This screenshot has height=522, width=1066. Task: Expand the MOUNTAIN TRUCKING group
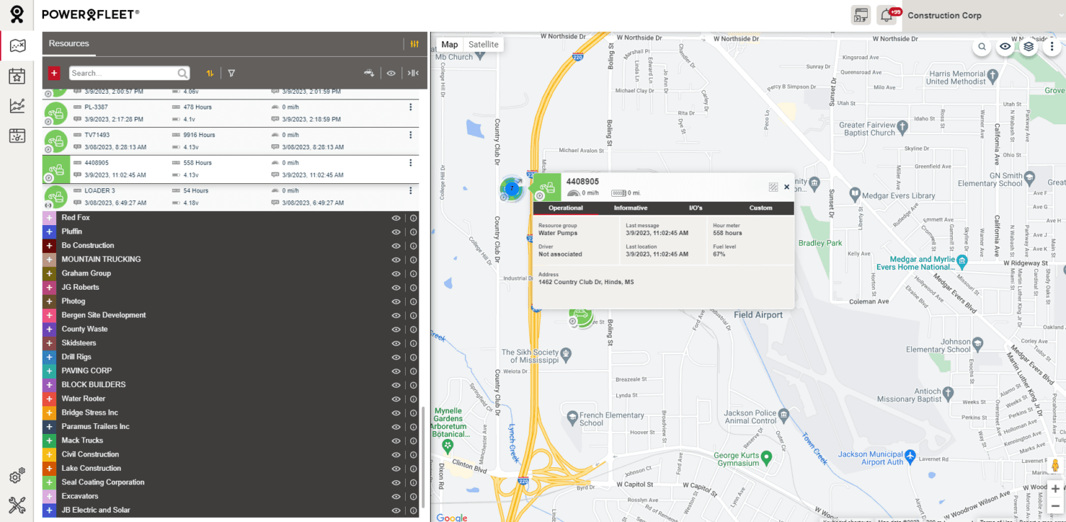click(49, 259)
